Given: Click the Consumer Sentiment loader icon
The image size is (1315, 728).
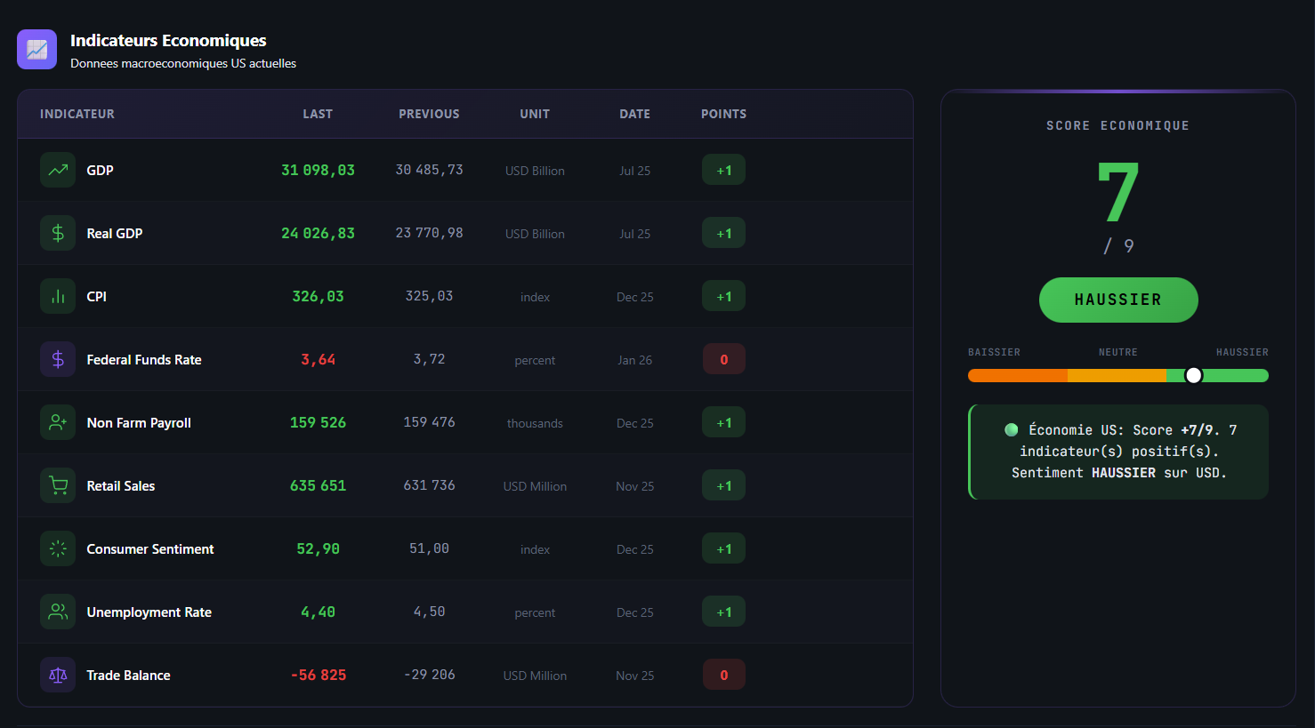Looking at the screenshot, I should pos(58,549).
